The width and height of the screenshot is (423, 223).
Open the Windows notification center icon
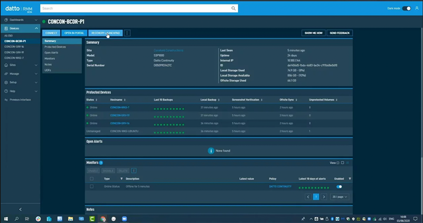coord(416,219)
